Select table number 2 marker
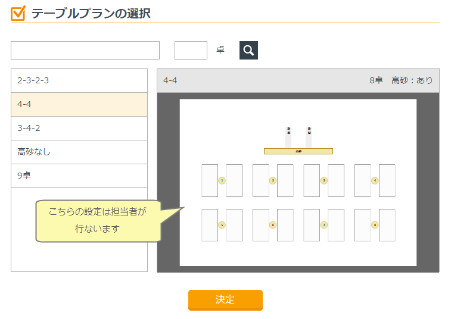451x319 pixels. coord(273,180)
